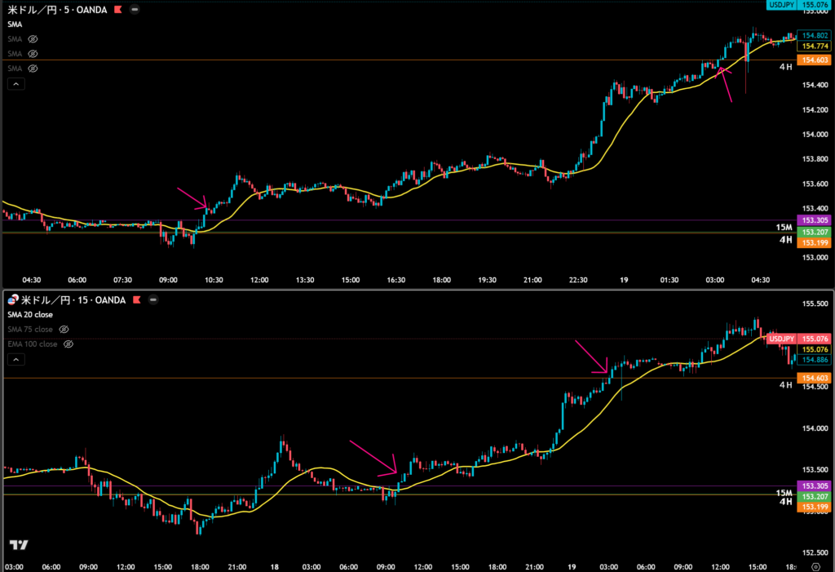The width and height of the screenshot is (835, 572).
Task: Select the pink arrow drawing near 10:30 on 5-minute chart
Action: [192, 201]
